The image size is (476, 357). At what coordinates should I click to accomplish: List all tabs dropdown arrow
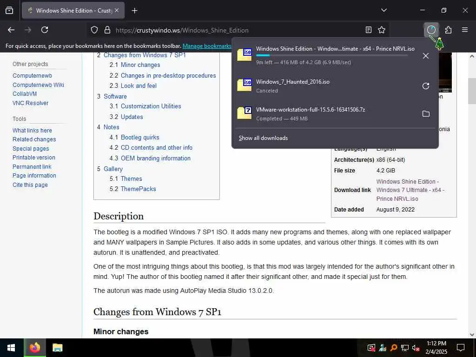383,10
